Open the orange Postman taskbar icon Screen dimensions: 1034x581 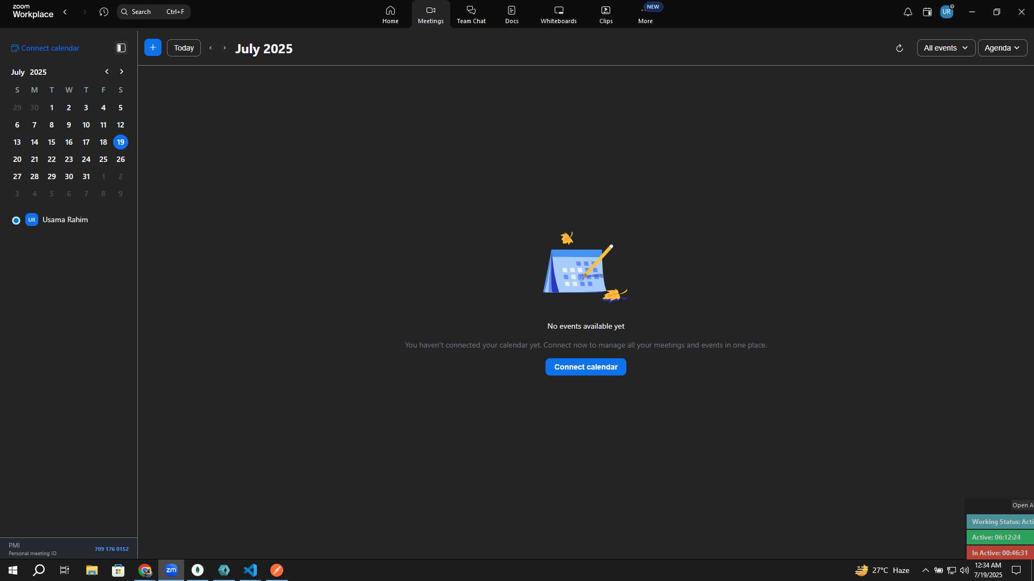pyautogui.click(x=277, y=570)
